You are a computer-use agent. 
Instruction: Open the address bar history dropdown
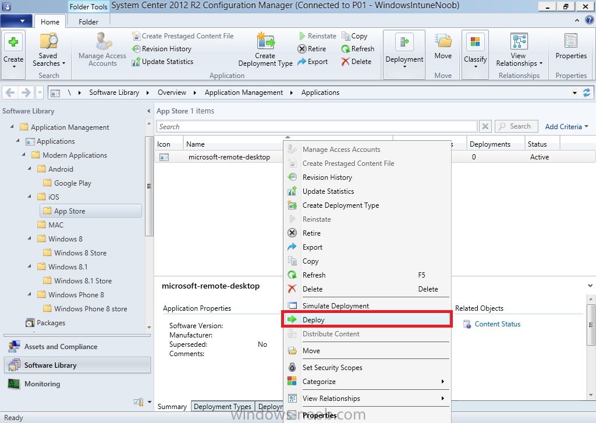(574, 93)
